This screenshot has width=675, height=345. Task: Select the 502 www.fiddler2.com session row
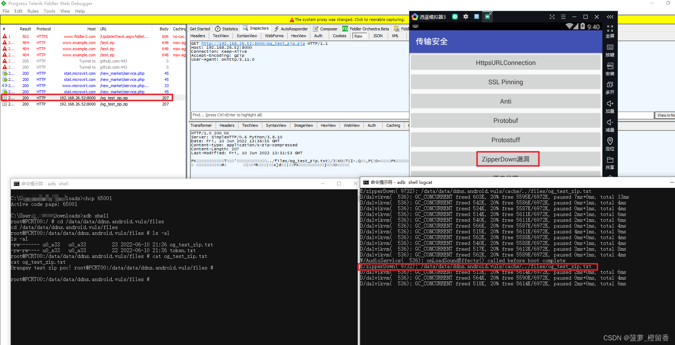point(93,36)
